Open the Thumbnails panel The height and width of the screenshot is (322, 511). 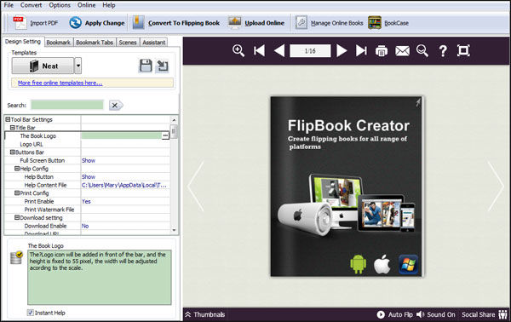[x=205, y=314]
